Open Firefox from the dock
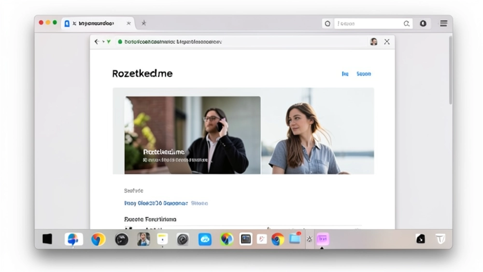Image resolution: width=483 pixels, height=272 pixels. tap(99, 239)
